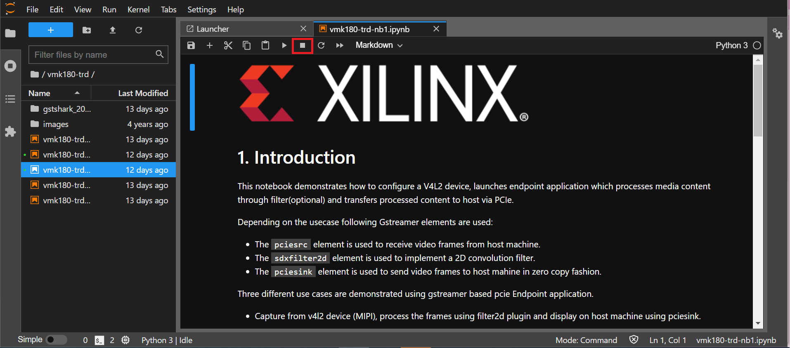This screenshot has width=790, height=348.
Task: Click the blue New Launcher button
Action: coord(51,30)
